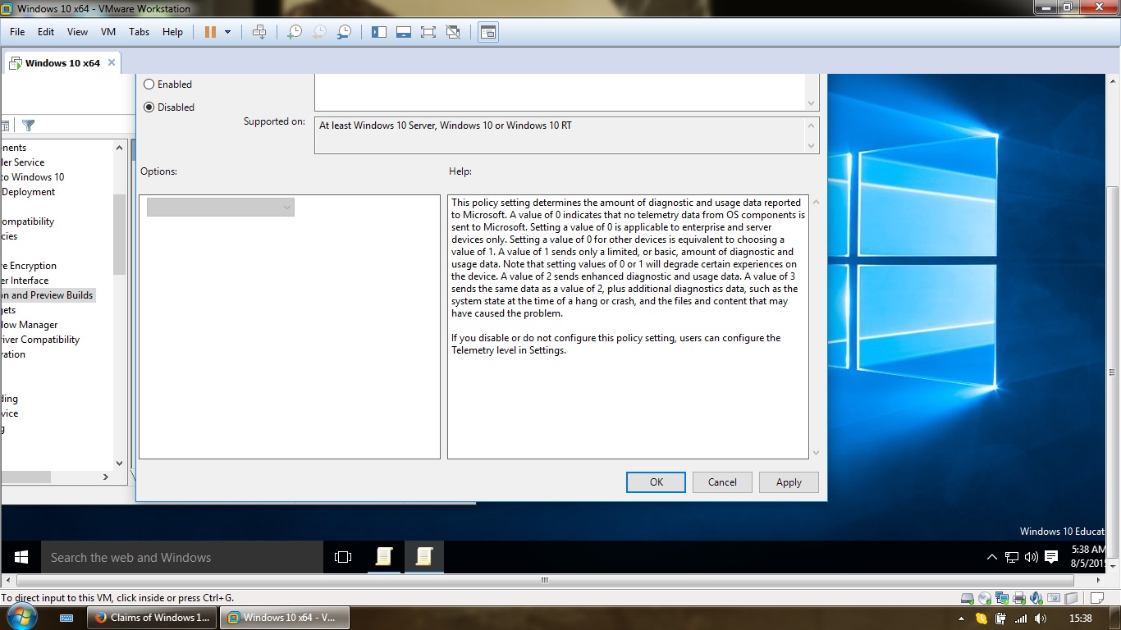
Task: Open the power options dropdown arrow
Action: coord(227,32)
